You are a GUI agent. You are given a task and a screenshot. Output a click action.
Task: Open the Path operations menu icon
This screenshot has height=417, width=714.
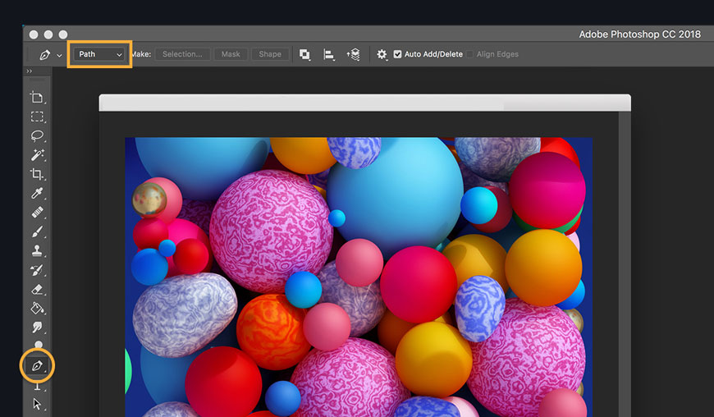(304, 55)
